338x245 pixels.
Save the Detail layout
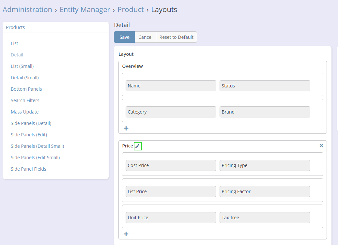click(x=124, y=37)
